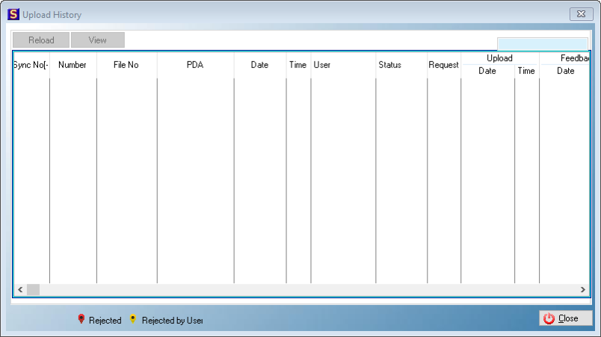Select the Upload group column header
601x337 pixels.
499,58
